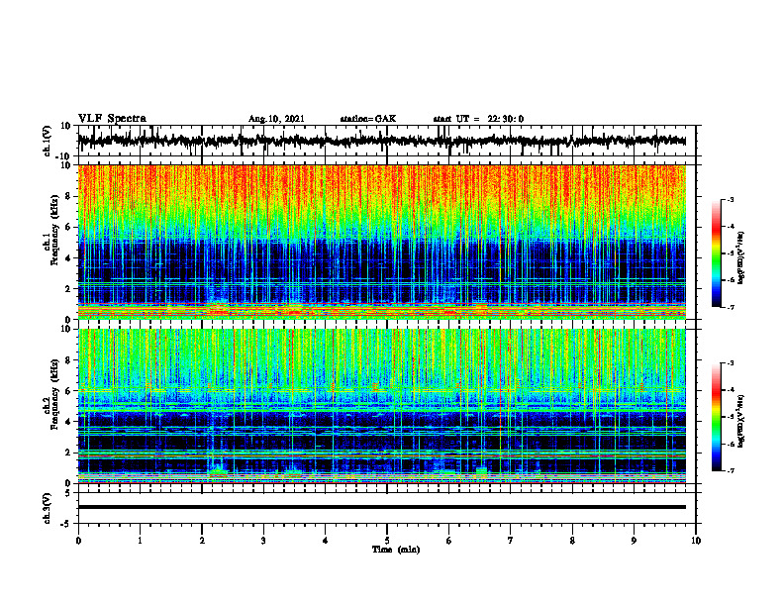Viewport: 784px width, 606px height.
Task: Click the ch.1 color bar log(PSD) unit label
Action: (741, 257)
